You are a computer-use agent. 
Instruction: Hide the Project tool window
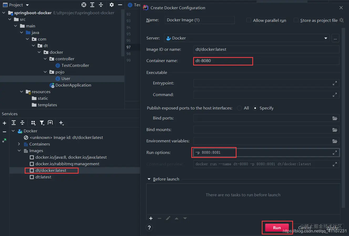coord(120,5)
